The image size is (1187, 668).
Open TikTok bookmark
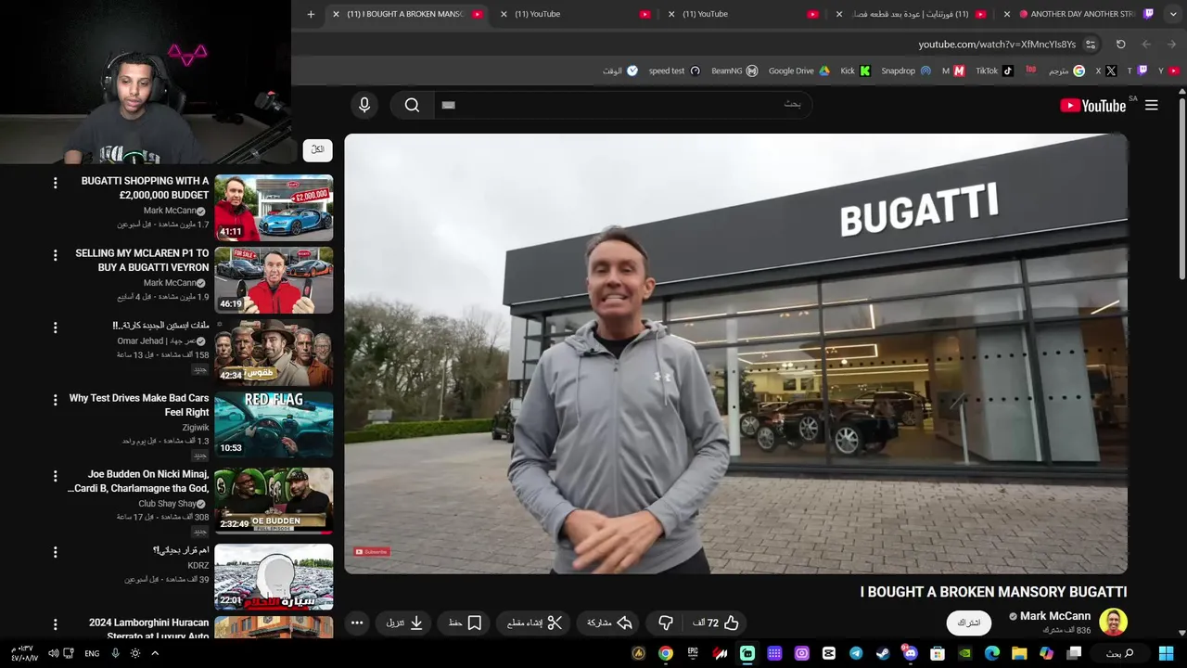(x=994, y=71)
